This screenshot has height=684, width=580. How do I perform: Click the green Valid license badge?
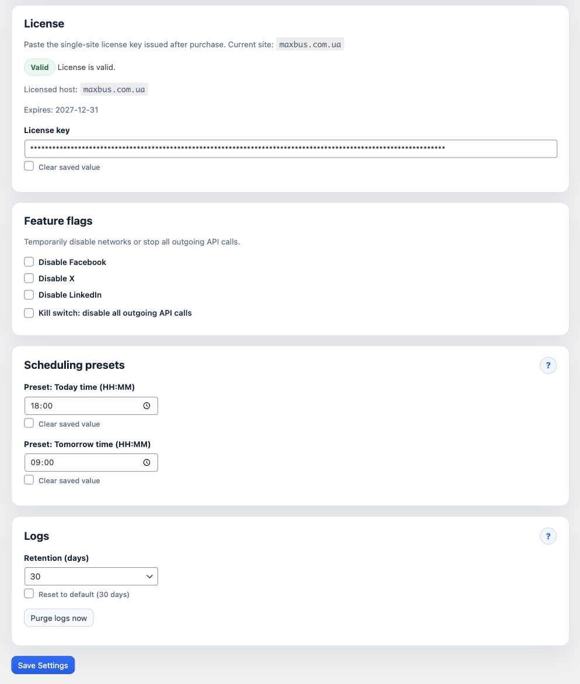[39, 67]
